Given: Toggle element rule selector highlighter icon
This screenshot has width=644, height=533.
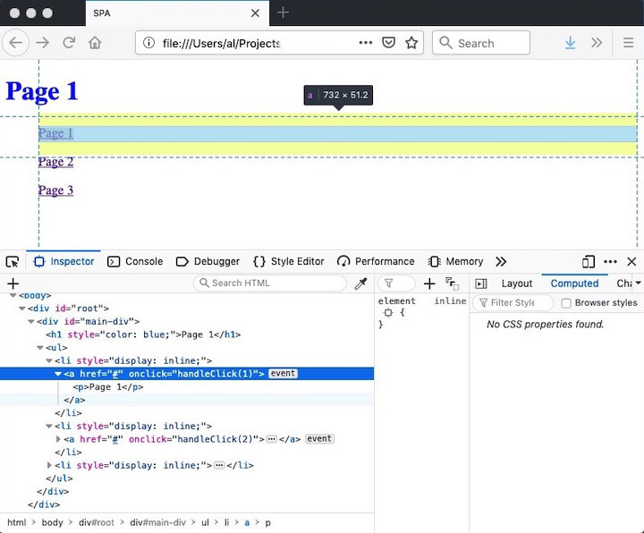Looking at the screenshot, I should [x=388, y=313].
